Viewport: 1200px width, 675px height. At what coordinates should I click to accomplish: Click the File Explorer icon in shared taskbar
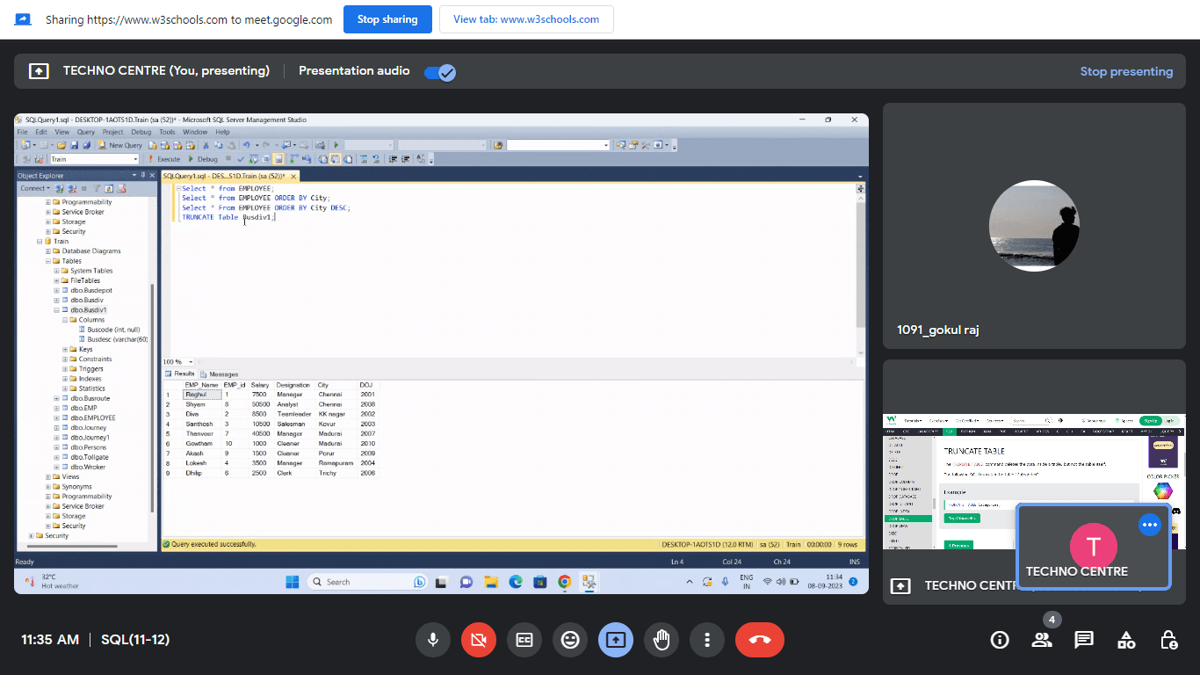click(x=491, y=581)
